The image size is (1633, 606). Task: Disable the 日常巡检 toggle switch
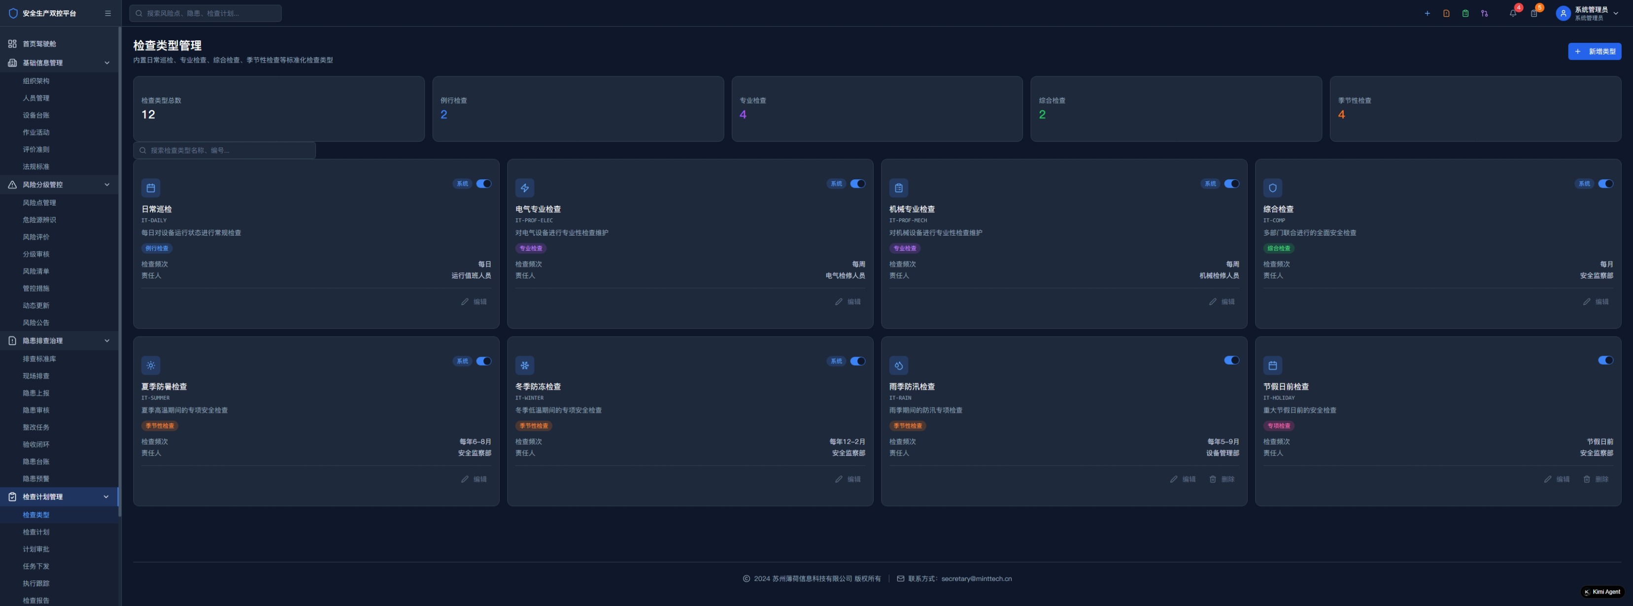click(484, 184)
